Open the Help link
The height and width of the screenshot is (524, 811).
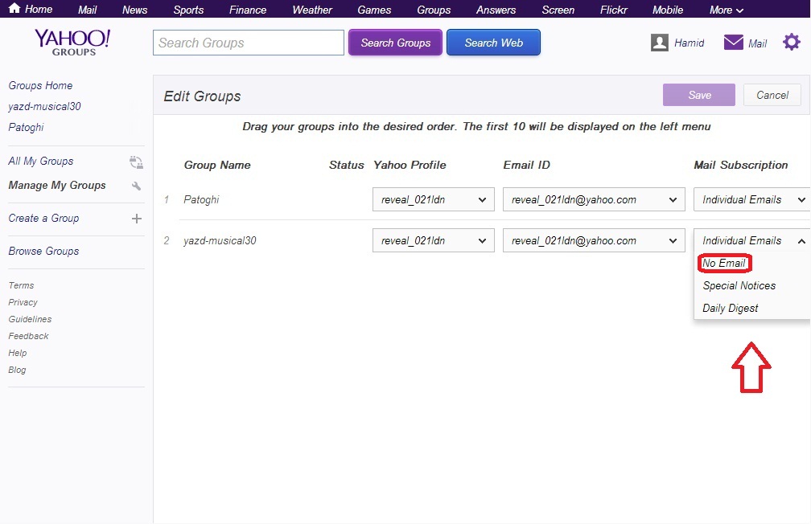18,353
